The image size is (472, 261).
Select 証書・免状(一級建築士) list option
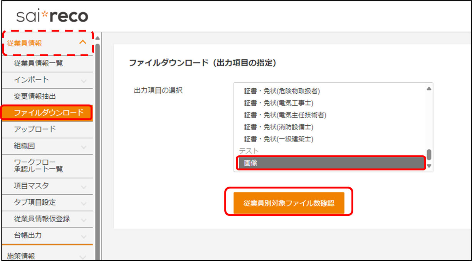[279, 138]
